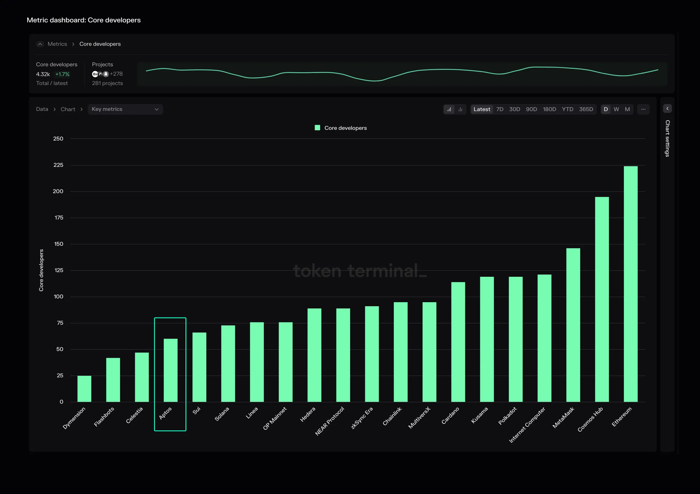Click the Core developers legend label
The width and height of the screenshot is (700, 494).
[346, 128]
